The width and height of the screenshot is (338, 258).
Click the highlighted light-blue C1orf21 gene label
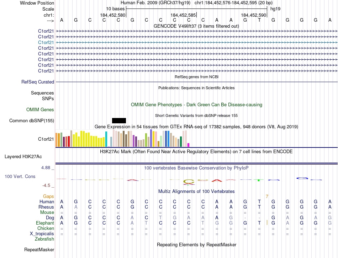pos(46,42)
